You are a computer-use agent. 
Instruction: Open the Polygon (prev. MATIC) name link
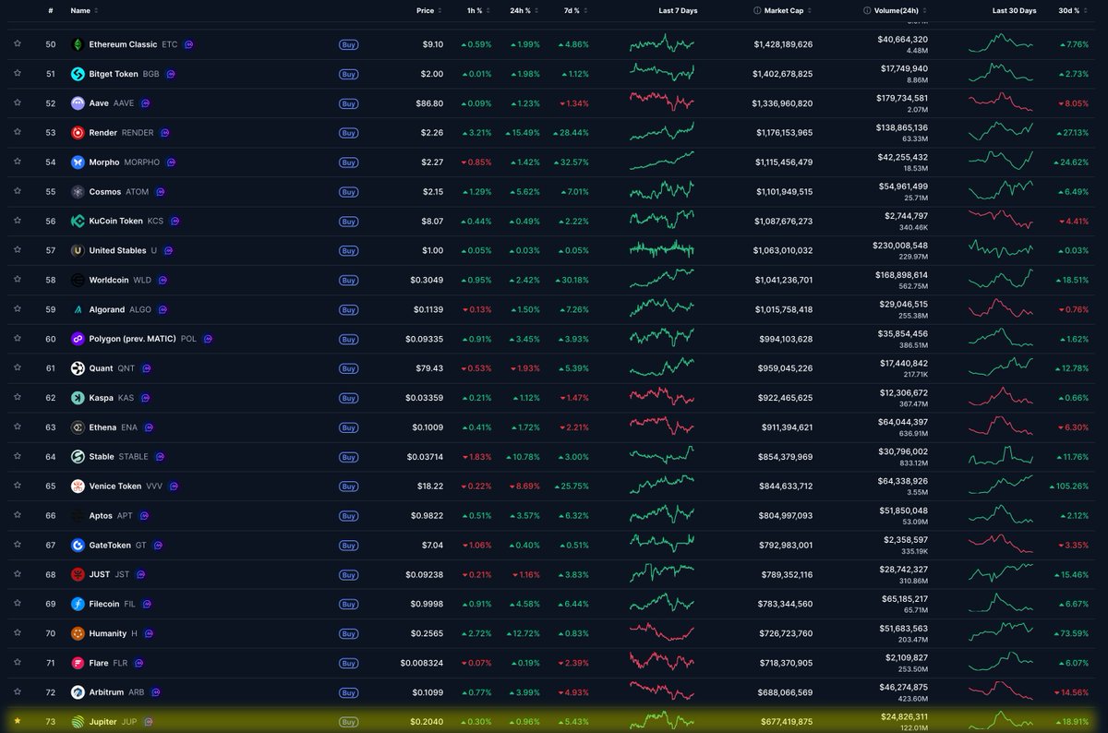tap(133, 339)
